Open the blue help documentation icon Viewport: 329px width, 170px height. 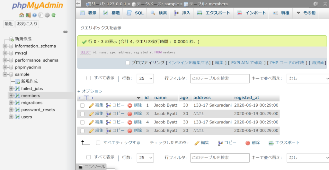coord(34,15)
